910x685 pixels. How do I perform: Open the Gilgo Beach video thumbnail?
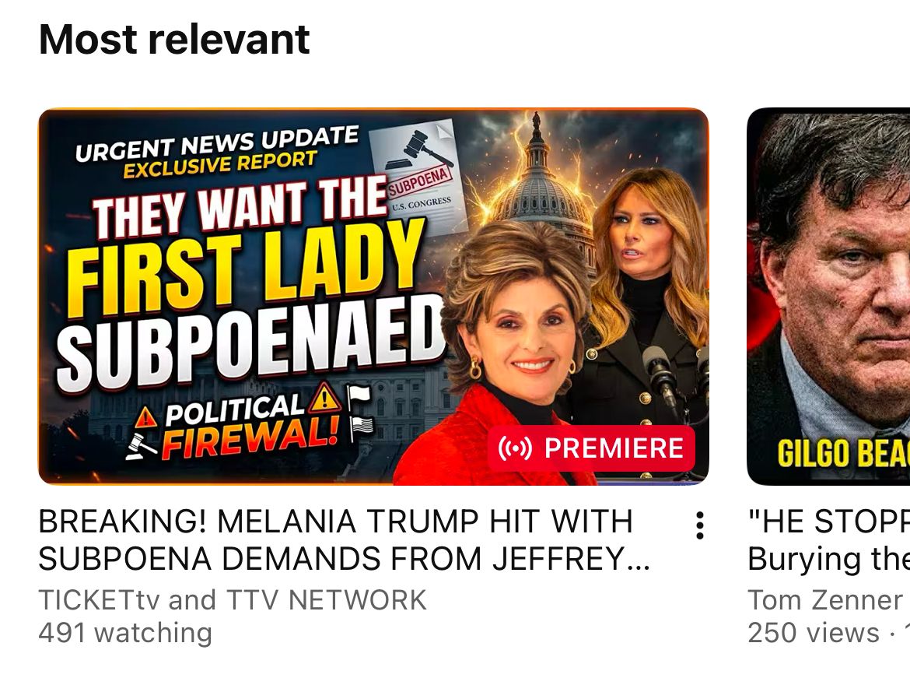pyautogui.click(x=829, y=297)
